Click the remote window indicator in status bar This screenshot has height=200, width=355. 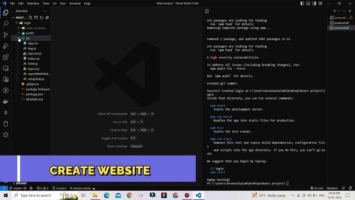point(4,188)
